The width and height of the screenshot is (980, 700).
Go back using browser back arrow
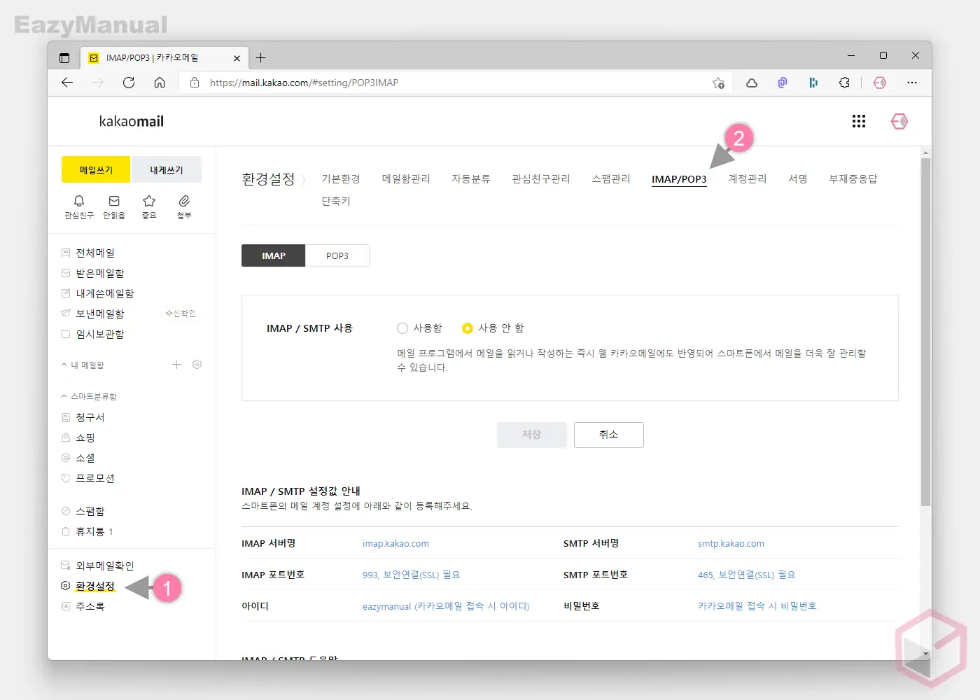(67, 83)
